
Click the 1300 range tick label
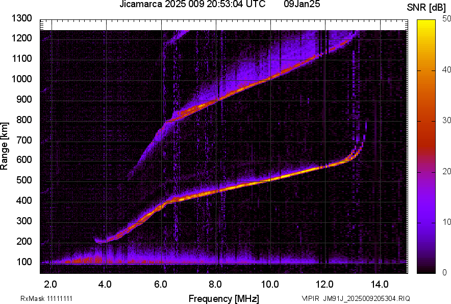[21, 18]
